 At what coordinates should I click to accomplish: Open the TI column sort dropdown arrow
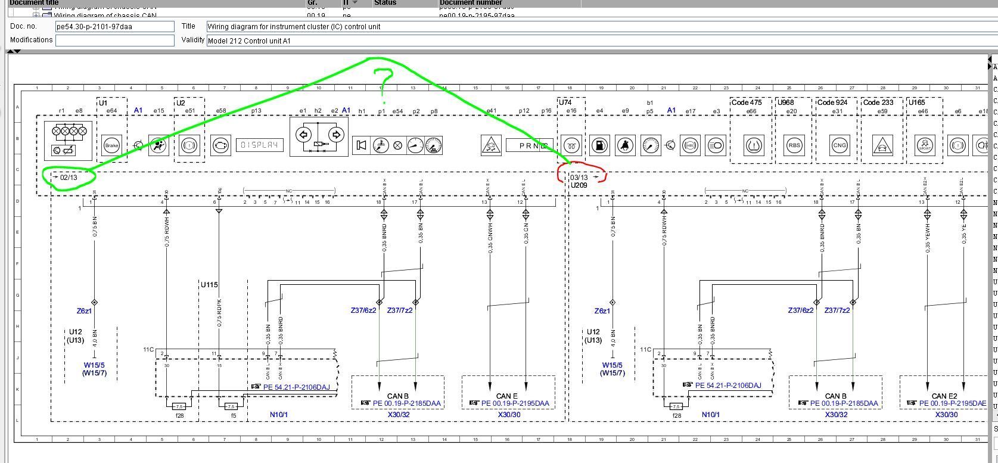pyautogui.click(x=355, y=3)
